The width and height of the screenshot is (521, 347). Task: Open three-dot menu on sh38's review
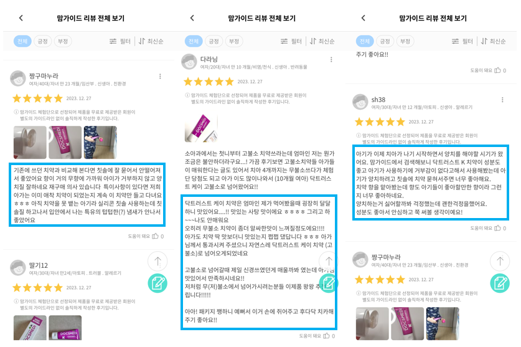coord(502,100)
